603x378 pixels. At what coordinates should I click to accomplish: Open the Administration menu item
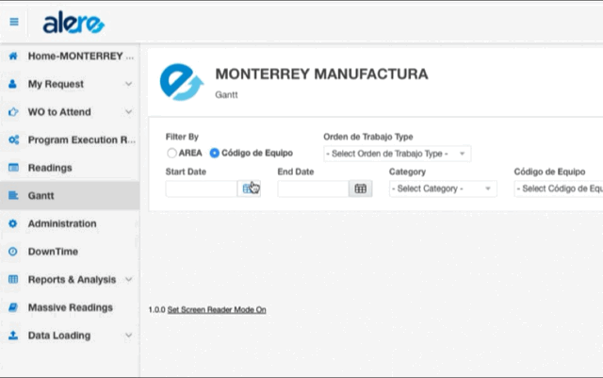point(70,223)
